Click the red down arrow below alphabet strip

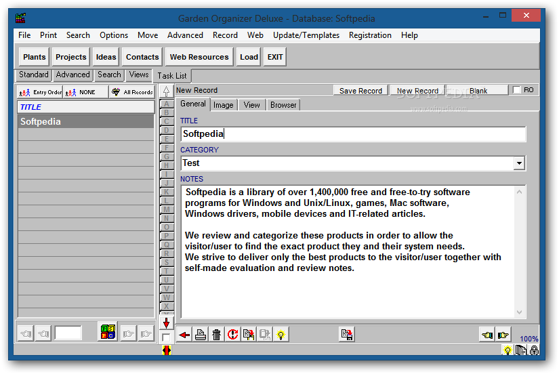(x=166, y=323)
